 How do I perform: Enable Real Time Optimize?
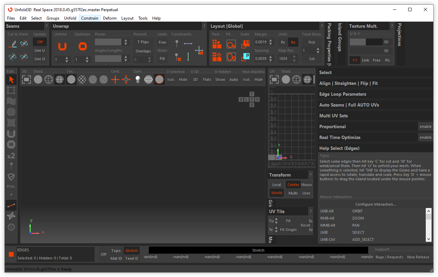(425, 137)
